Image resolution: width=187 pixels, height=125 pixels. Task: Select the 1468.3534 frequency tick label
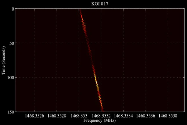[x=123, y=116]
